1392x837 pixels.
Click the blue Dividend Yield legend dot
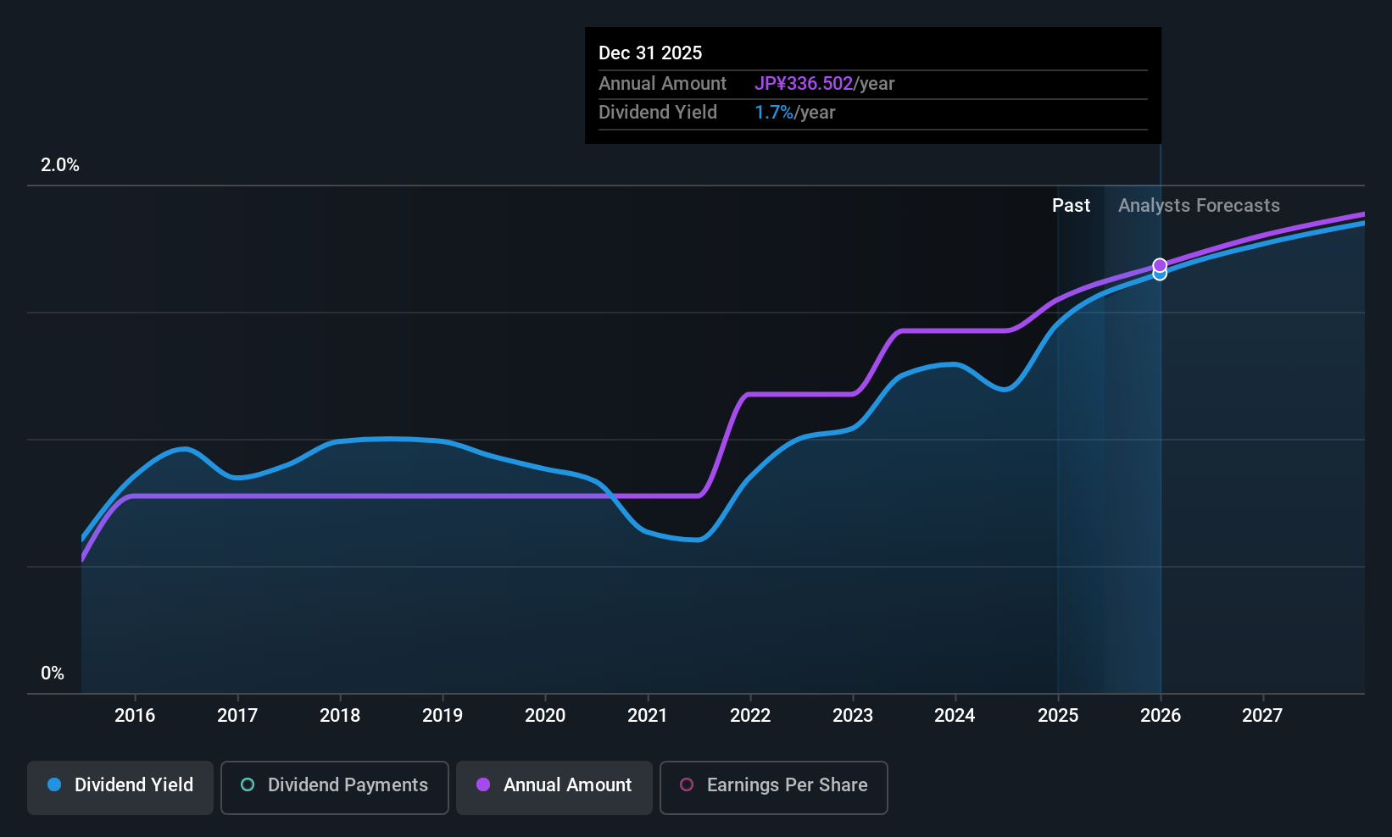point(54,784)
